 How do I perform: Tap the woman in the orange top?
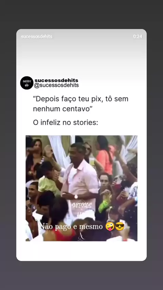click(x=104, y=156)
